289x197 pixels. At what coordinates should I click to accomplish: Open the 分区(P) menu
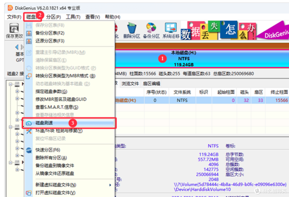click(x=54, y=17)
